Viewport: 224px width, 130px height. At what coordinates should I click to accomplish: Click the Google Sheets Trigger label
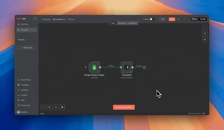[x=94, y=75]
